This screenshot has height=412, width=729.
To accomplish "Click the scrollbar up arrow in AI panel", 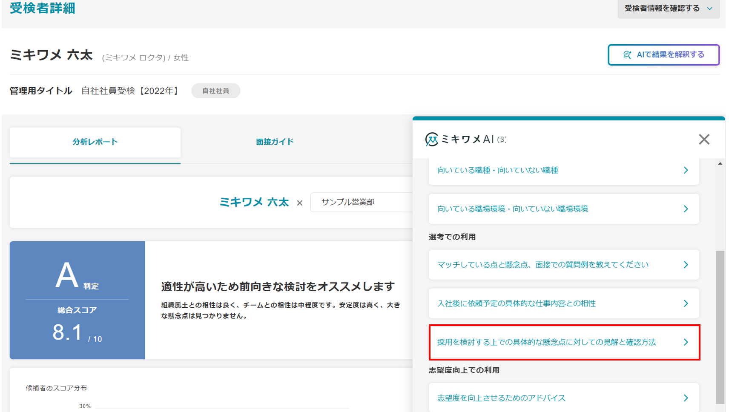I will point(720,163).
